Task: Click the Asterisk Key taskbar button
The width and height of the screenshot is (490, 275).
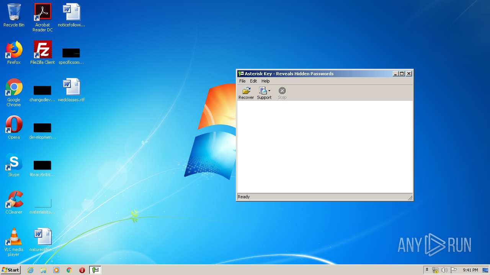Action: pos(95,270)
